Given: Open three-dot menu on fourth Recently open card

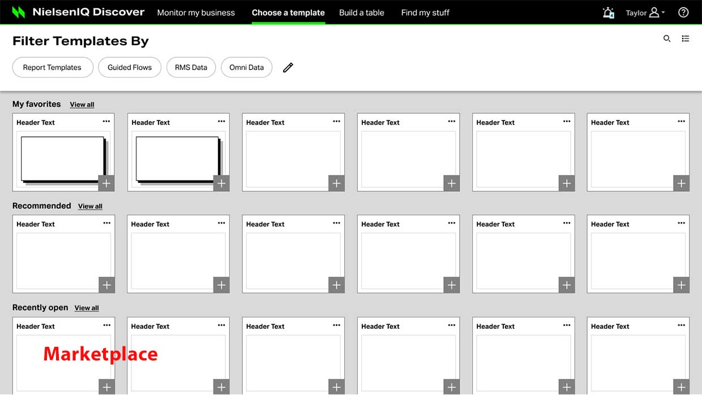Looking at the screenshot, I should pyautogui.click(x=451, y=325).
